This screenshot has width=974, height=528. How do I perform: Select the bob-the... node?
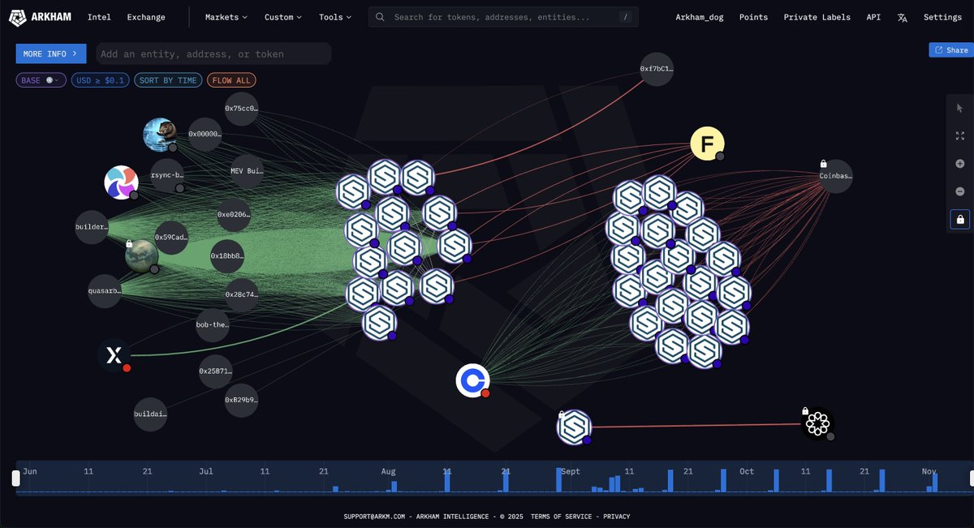click(213, 325)
